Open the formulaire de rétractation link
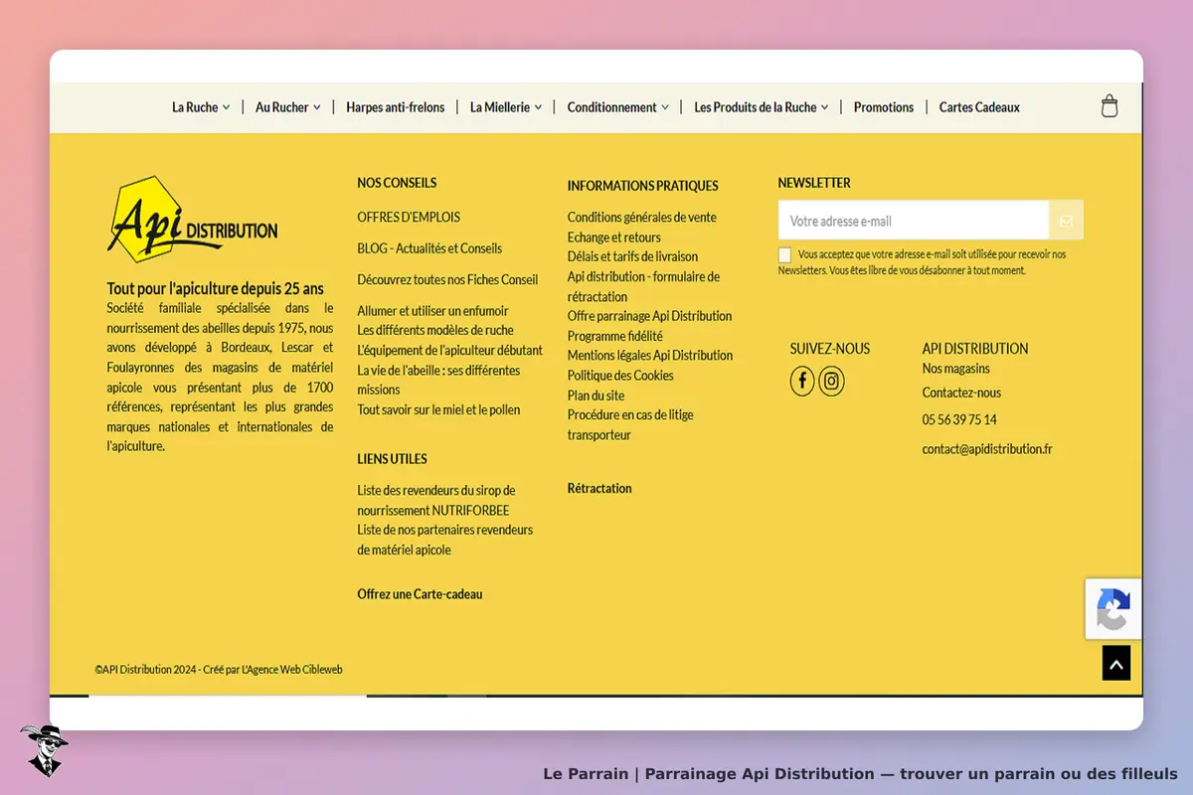 tap(643, 286)
